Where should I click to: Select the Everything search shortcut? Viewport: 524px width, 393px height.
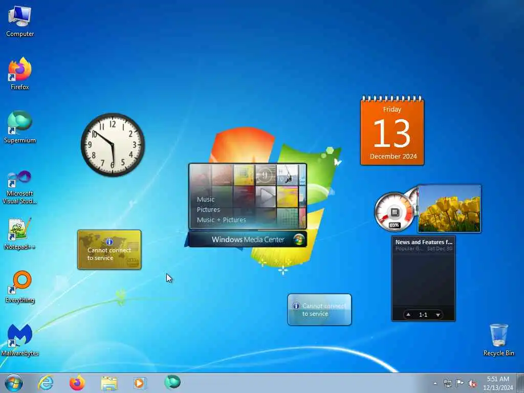(20, 287)
